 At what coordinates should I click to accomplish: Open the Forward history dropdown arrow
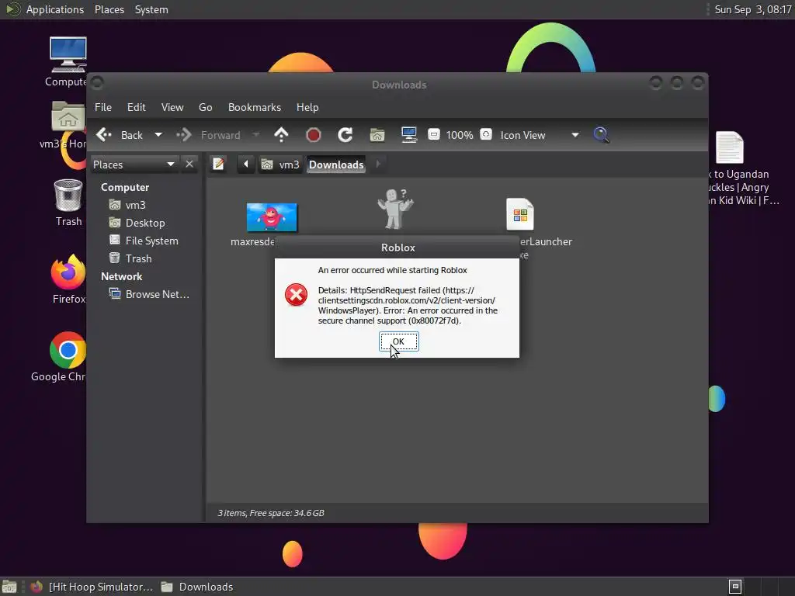256,135
